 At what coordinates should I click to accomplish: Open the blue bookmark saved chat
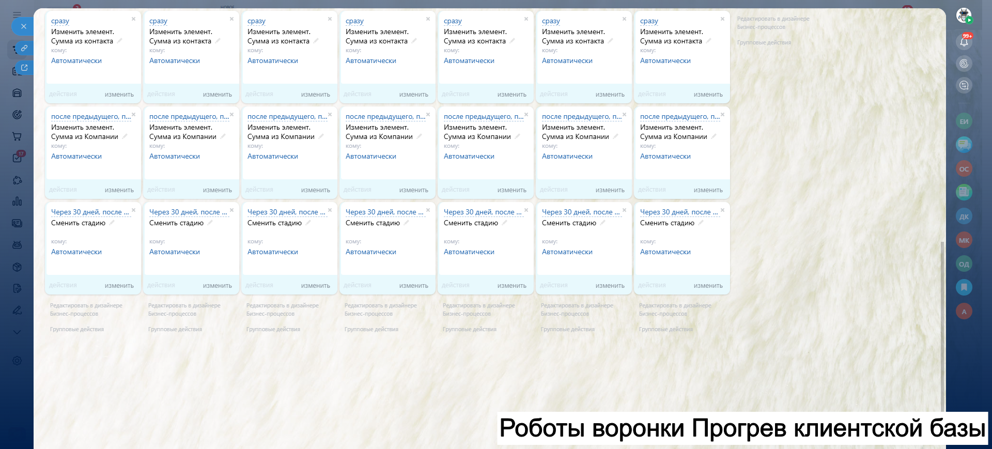[x=964, y=287]
